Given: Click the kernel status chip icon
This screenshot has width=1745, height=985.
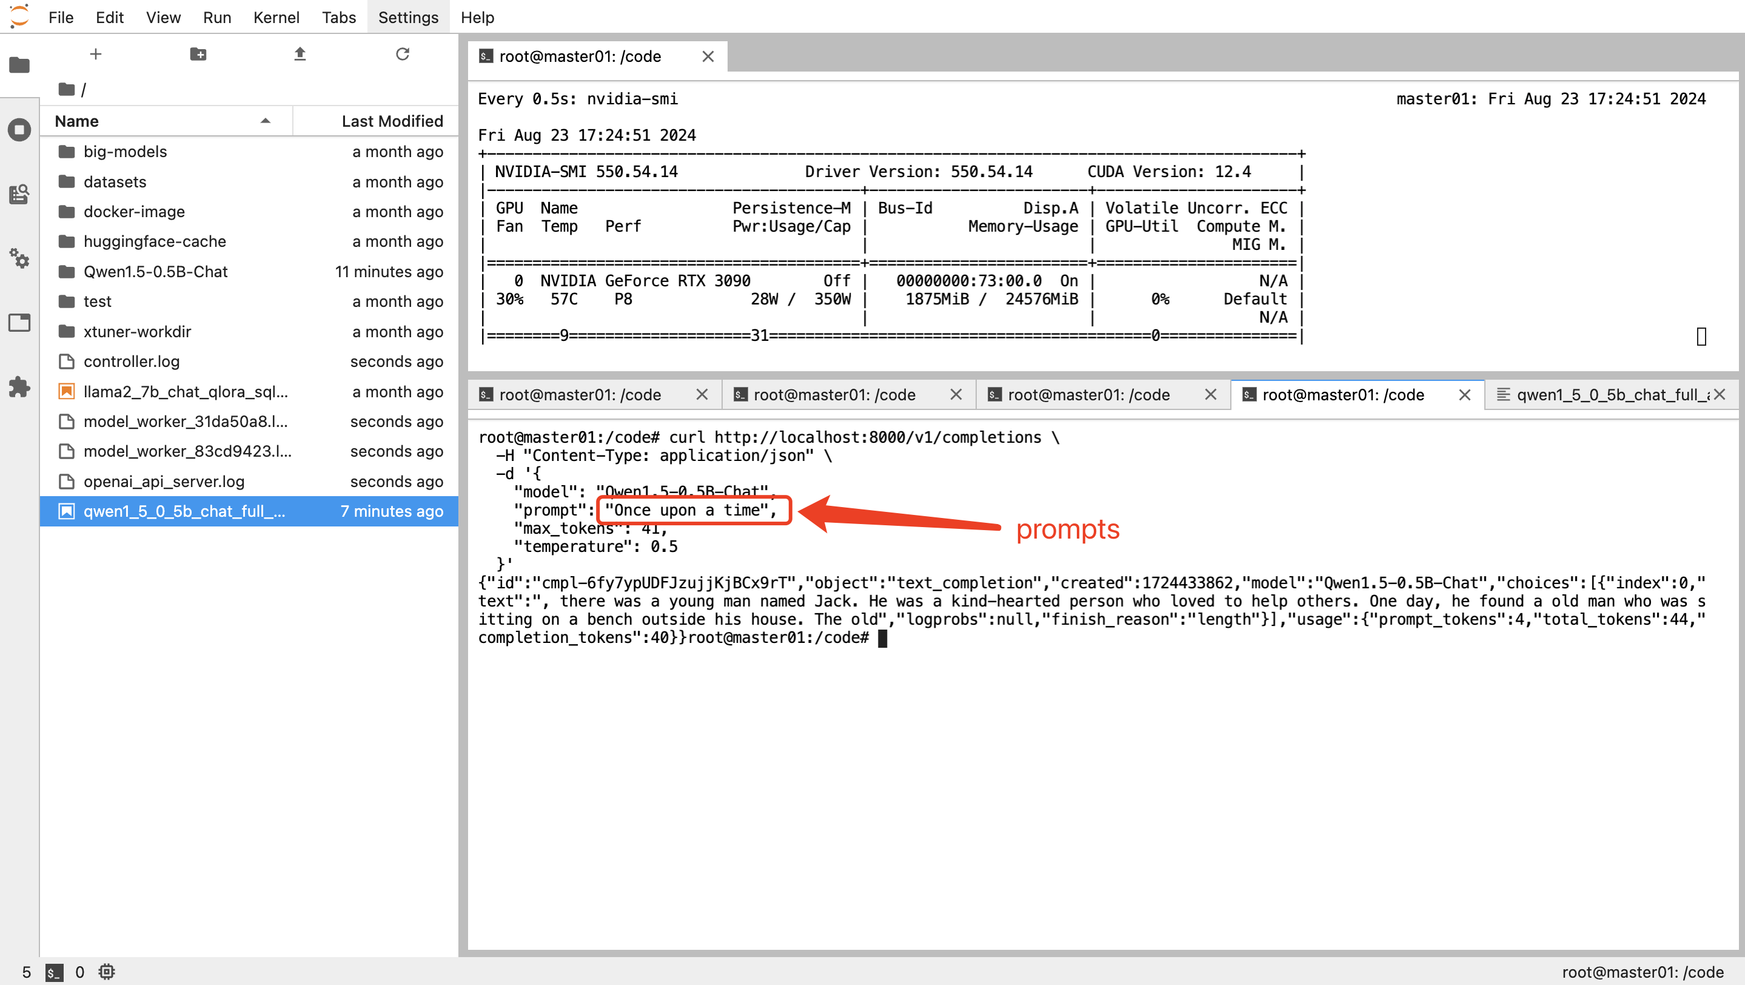Looking at the screenshot, I should (106, 972).
